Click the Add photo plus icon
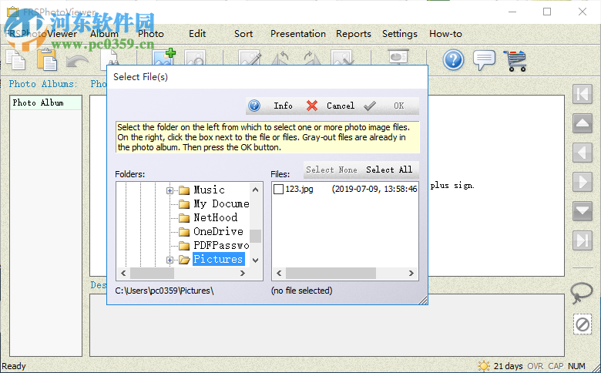Screen dimensions: 601x373 pos(163,57)
